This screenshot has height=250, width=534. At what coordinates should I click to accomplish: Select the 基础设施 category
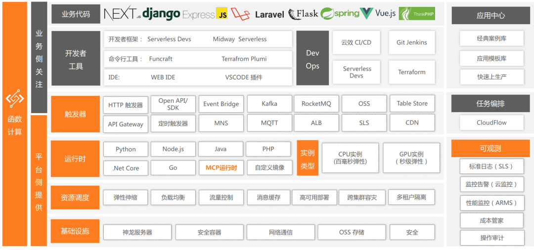click(75, 231)
